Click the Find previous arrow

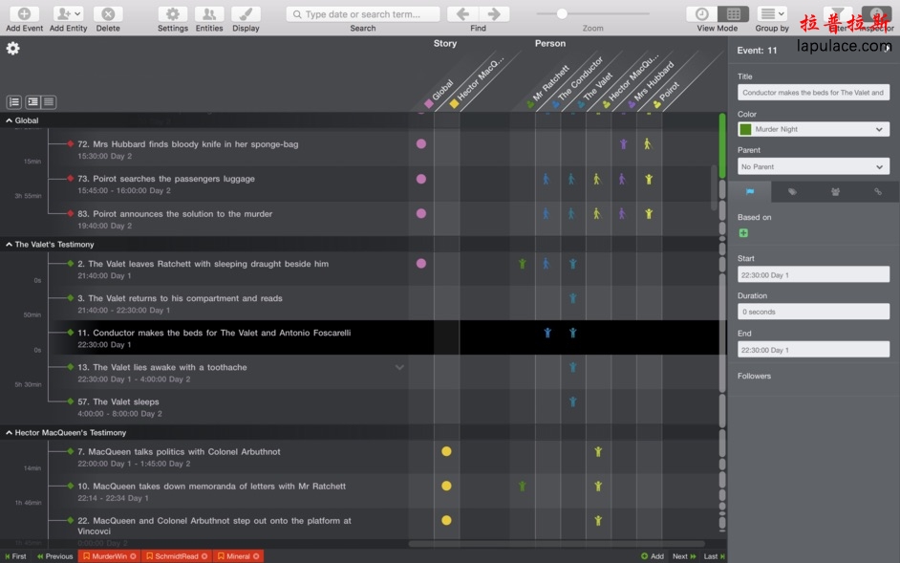[x=463, y=14]
